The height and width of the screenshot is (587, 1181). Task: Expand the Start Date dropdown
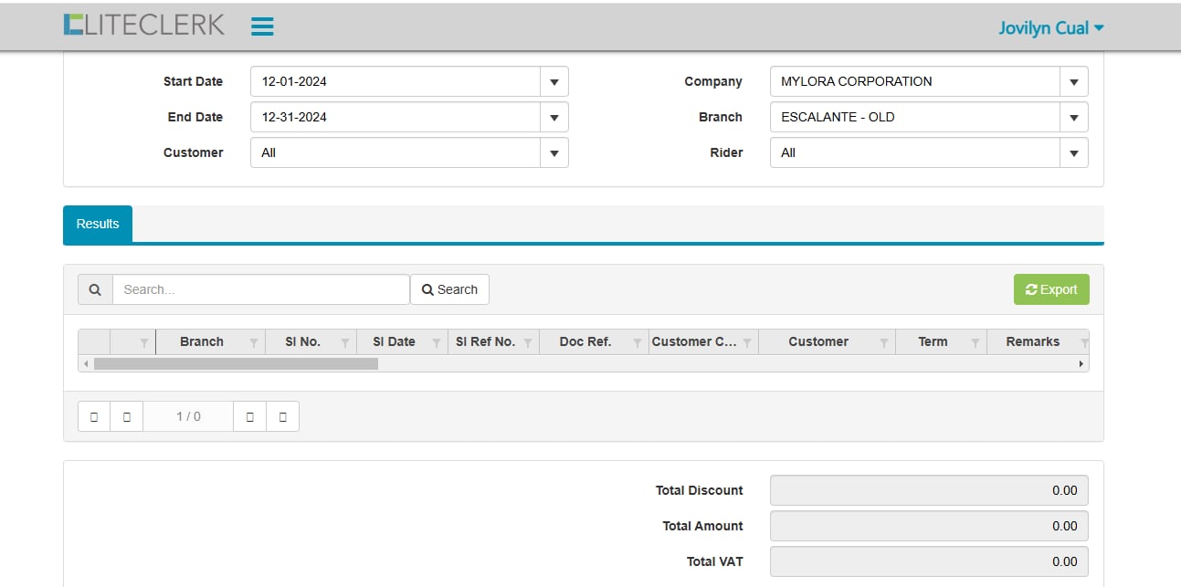554,81
